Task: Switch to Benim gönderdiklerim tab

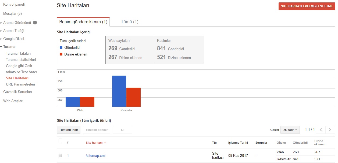Action: click(83, 22)
